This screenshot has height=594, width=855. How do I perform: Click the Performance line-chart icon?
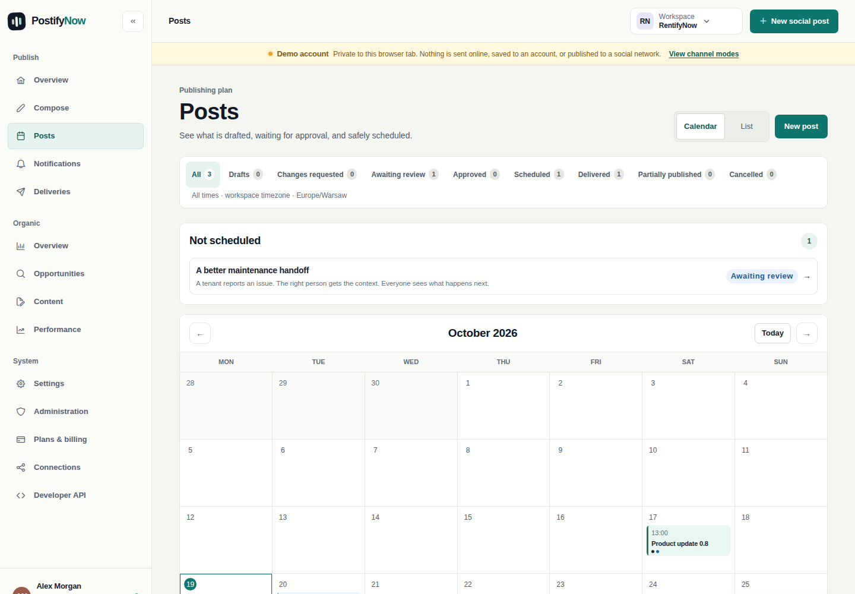pyautogui.click(x=21, y=330)
